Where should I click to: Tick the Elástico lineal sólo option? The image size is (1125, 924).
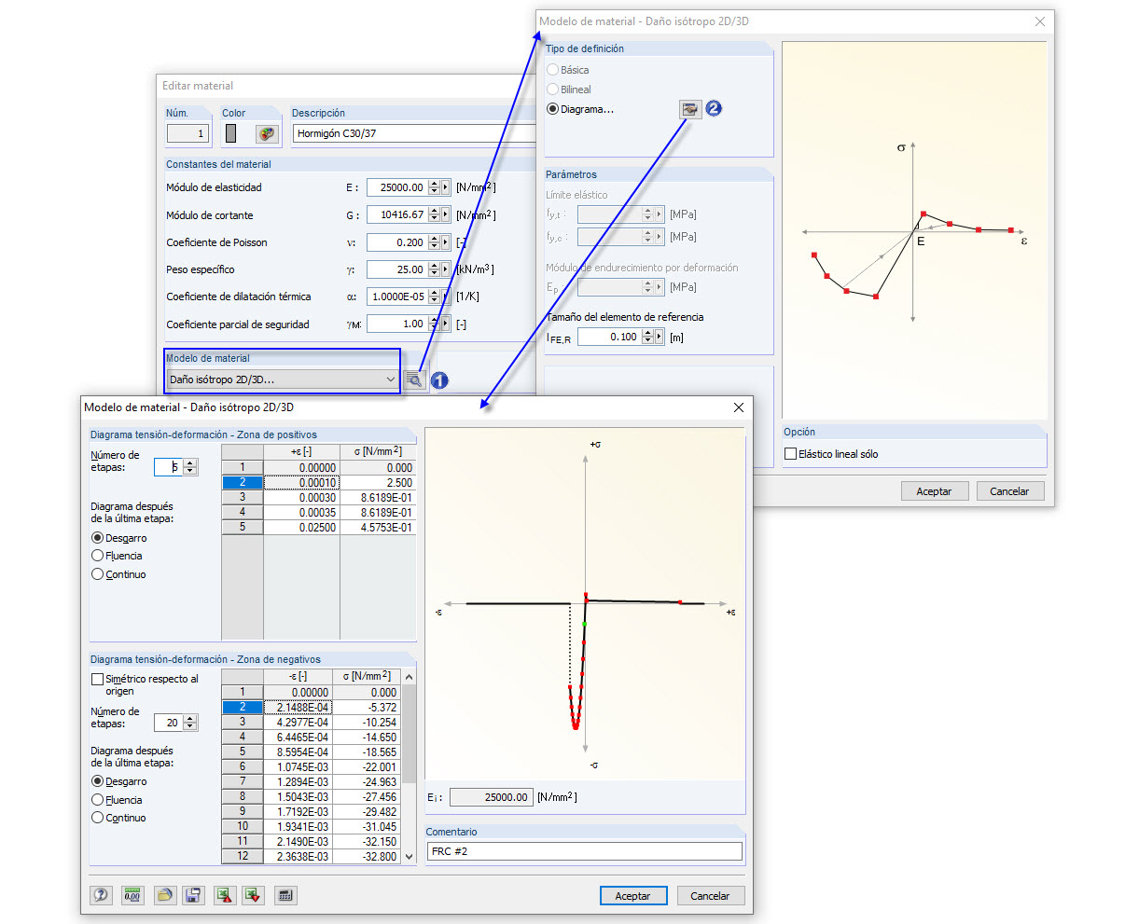(x=791, y=454)
